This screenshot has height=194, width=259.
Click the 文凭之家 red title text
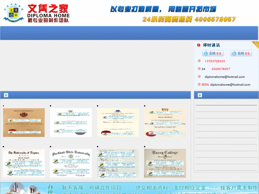48,9
